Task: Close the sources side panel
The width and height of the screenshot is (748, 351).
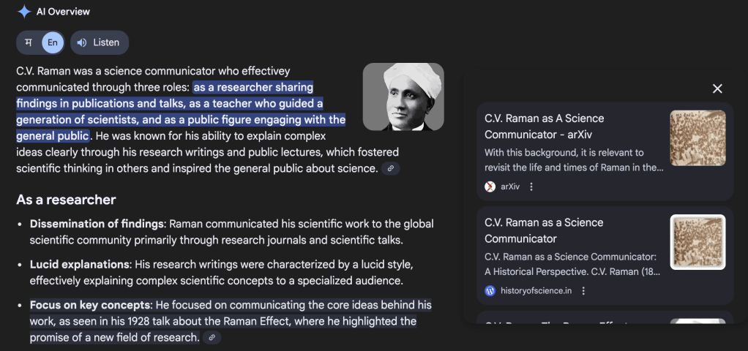Action: pyautogui.click(x=717, y=88)
